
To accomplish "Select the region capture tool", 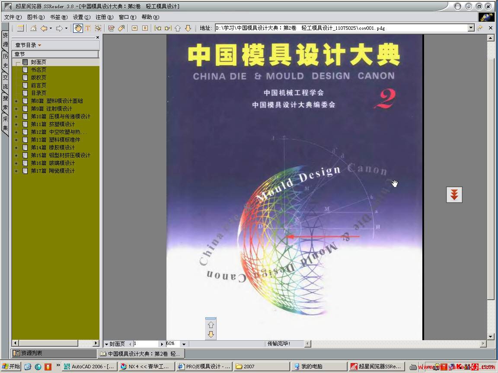I will [98, 28].
